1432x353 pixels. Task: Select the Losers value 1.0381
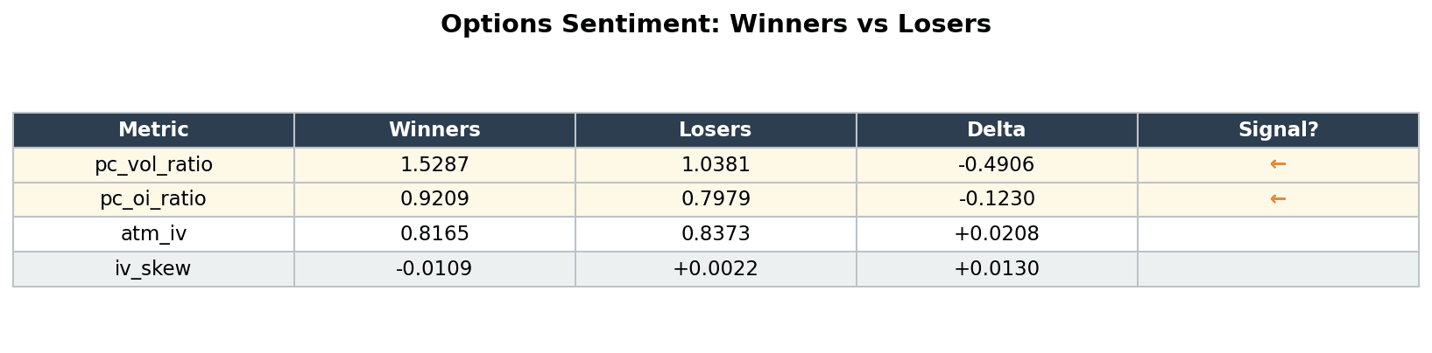(716, 165)
